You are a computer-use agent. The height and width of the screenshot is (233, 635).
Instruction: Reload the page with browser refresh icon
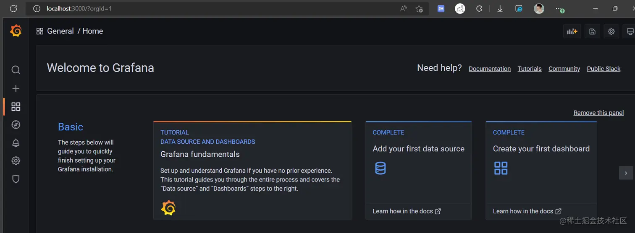[x=13, y=8]
